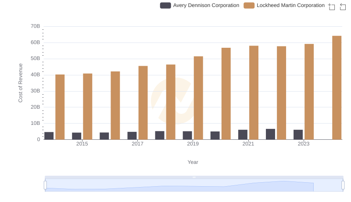Viewport: 351px width, 202px height.
Task: Click the Avery Dennison dark legend swatch
Action: pyautogui.click(x=165, y=5)
